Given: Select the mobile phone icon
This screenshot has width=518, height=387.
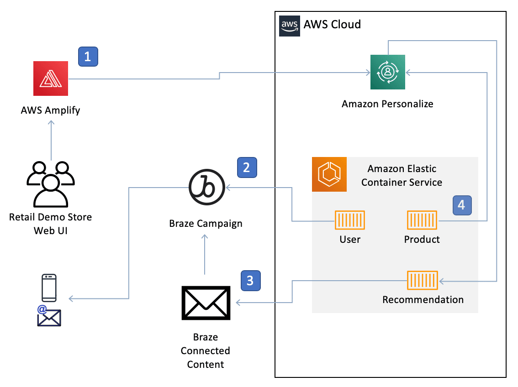Looking at the screenshot, I should (x=49, y=288).
